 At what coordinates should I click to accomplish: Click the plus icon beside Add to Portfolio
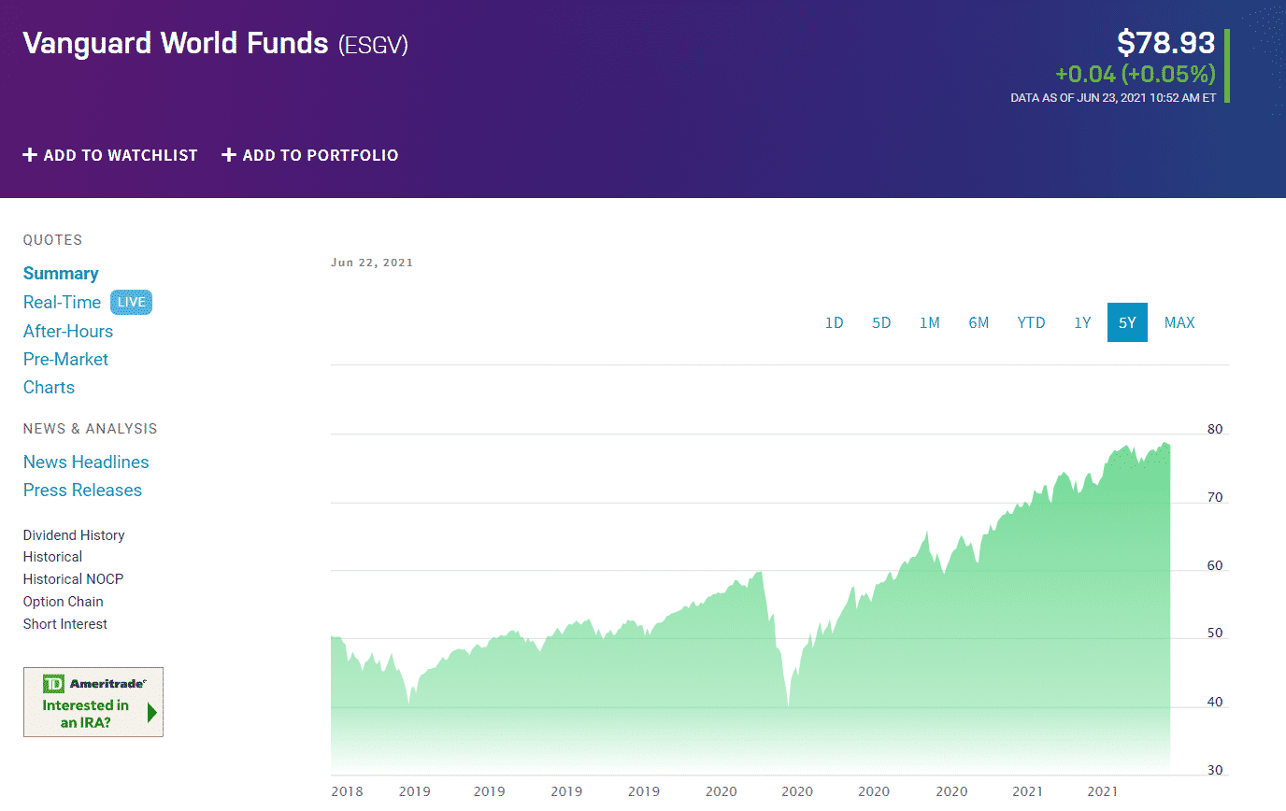[229, 155]
